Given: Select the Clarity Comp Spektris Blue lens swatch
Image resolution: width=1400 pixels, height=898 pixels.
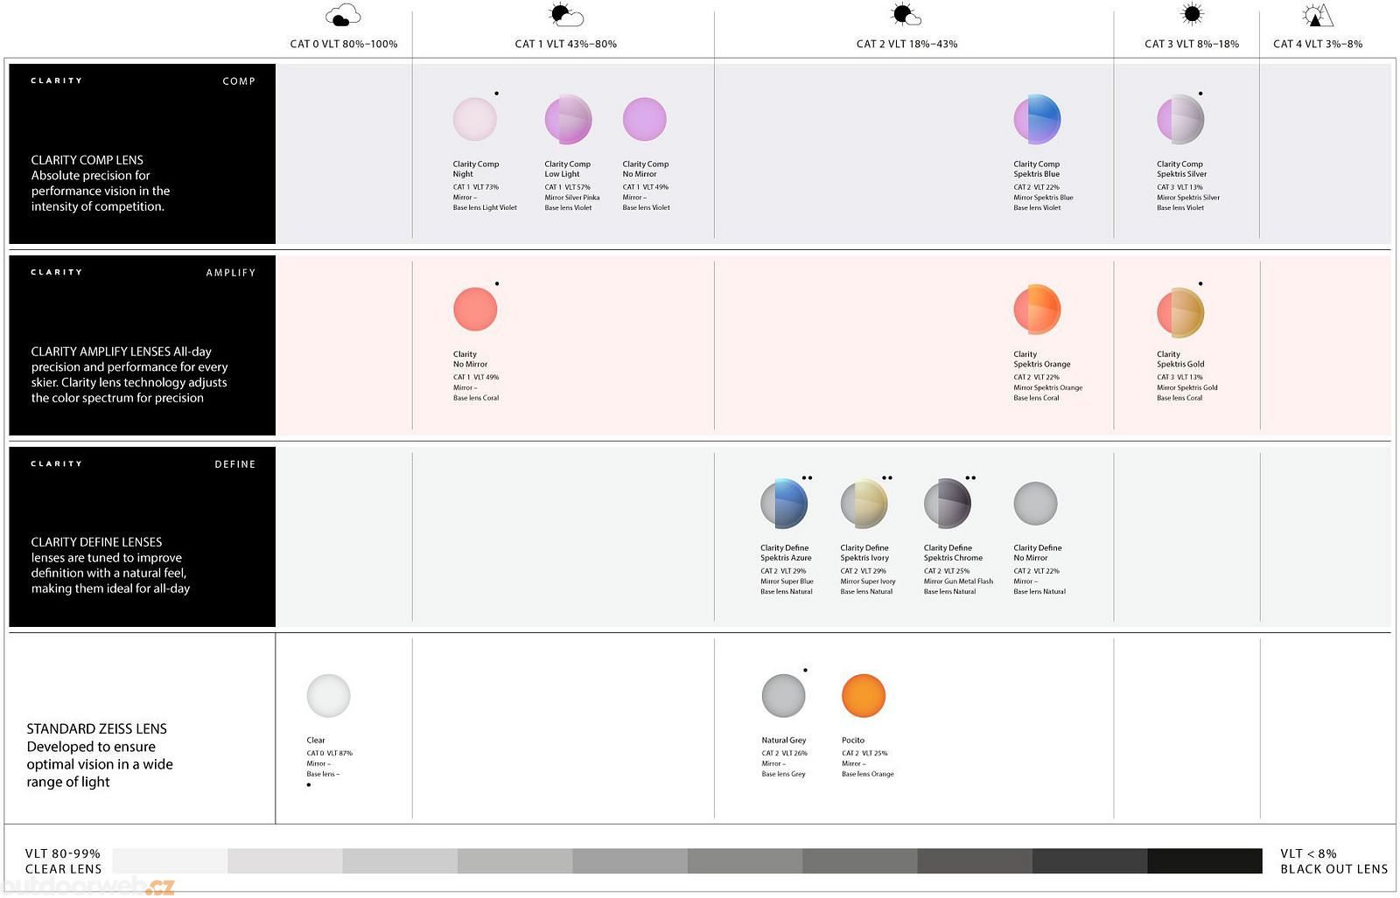Looking at the screenshot, I should point(1037,120).
